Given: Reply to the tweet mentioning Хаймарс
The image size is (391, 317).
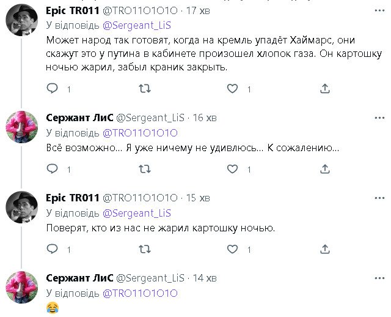Looking at the screenshot, I should tap(53, 89).
